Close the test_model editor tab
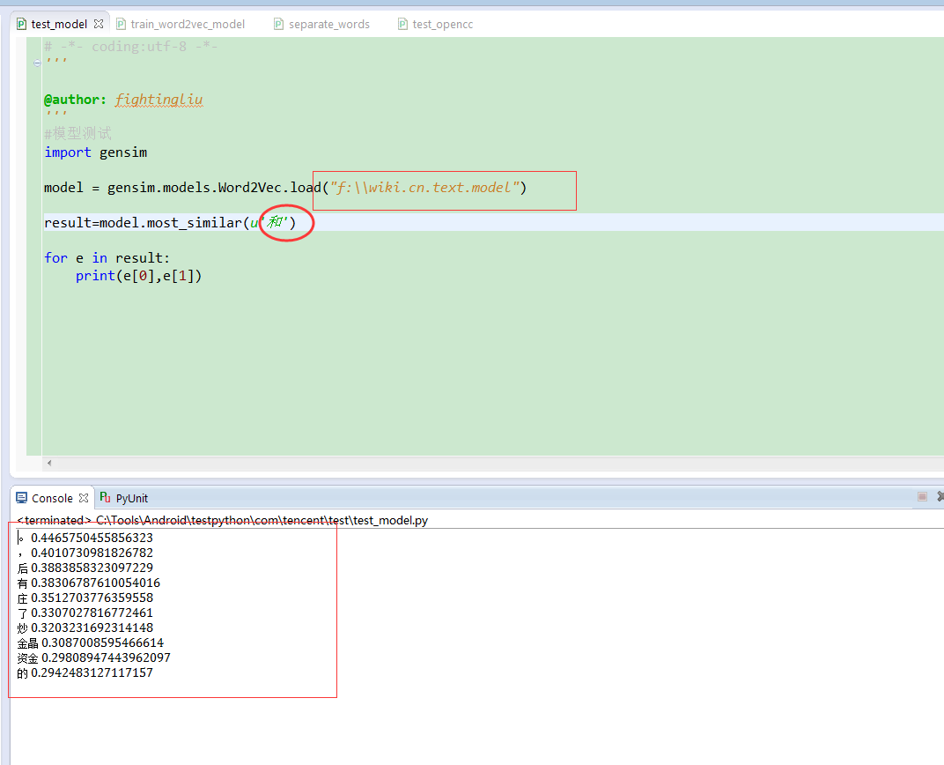Viewport: 944px width, 765px height. [99, 24]
